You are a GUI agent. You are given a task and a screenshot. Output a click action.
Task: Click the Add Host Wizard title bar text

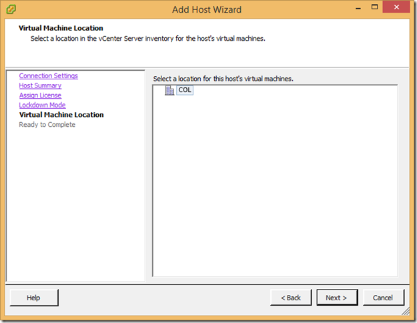[x=208, y=9]
